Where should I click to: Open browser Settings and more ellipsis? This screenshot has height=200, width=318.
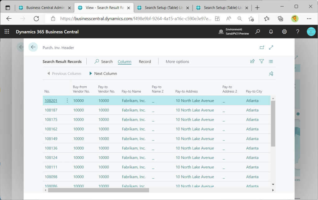point(309,19)
